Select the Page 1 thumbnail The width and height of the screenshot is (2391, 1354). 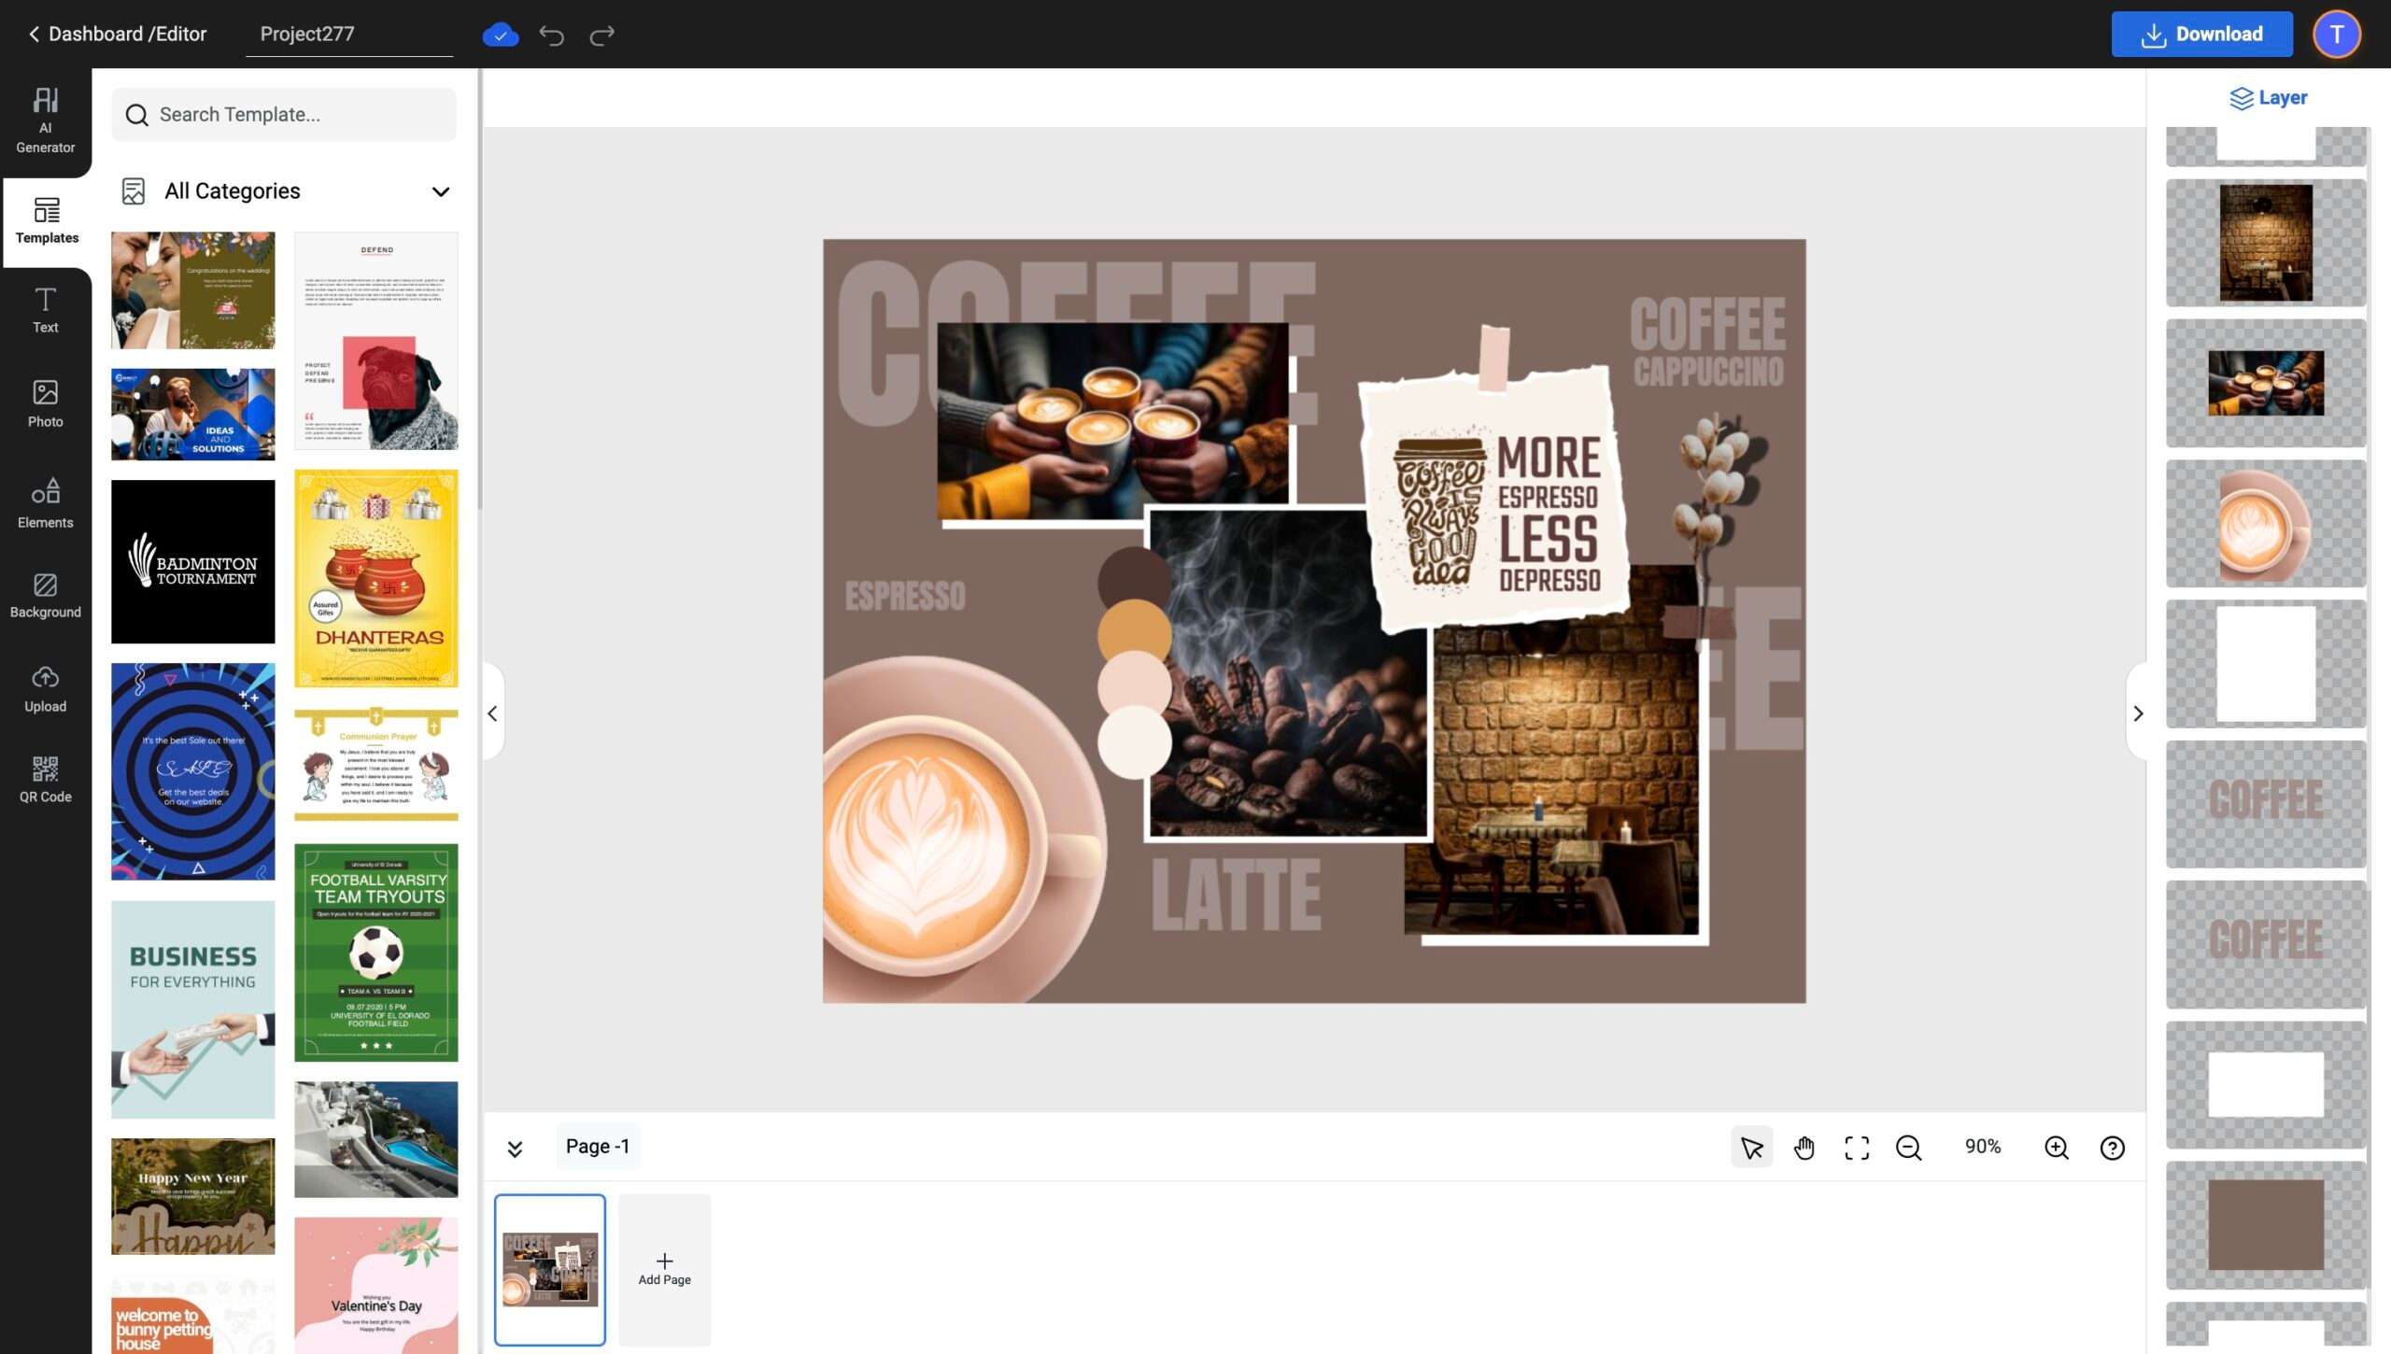(550, 1269)
